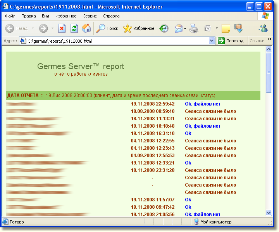
Task: Open the Back button history dropdown
Action: 33,28
